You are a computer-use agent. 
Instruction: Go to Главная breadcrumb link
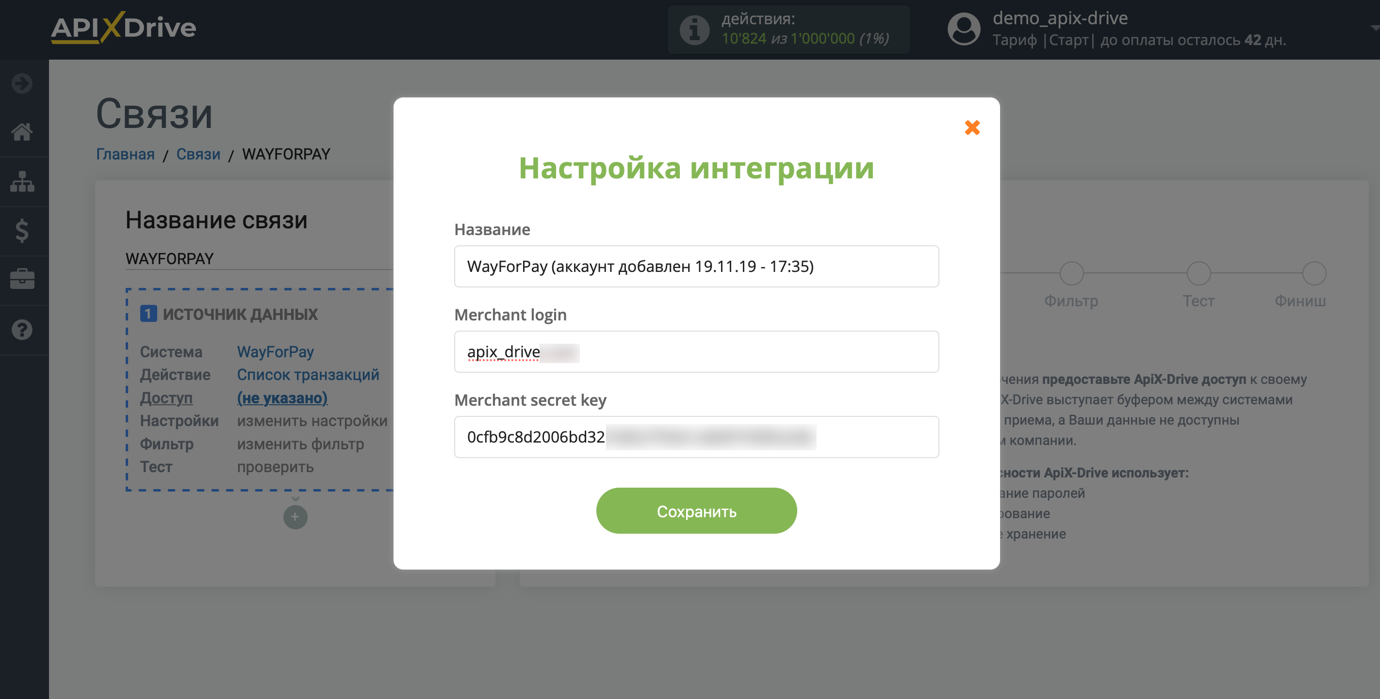[125, 154]
